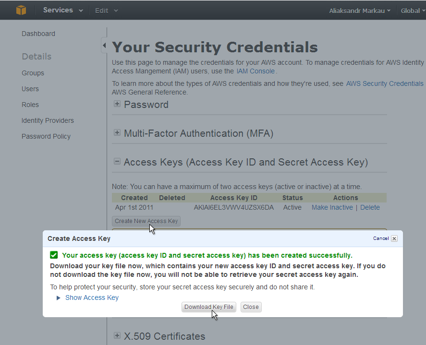
Task: Collapse the sidebar with the arrow handle
Action: pyautogui.click(x=104, y=45)
